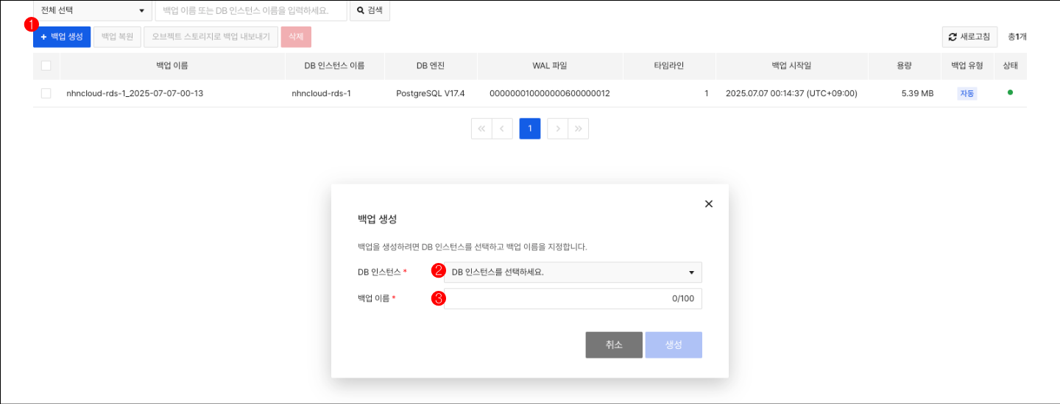Click the 백업 이름 column header
The width and height of the screenshot is (1060, 404).
pos(172,65)
